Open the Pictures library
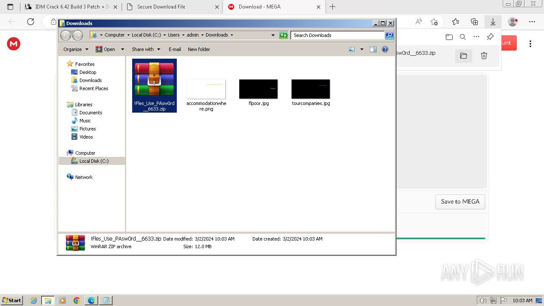This screenshot has height=306, width=544. [88, 129]
